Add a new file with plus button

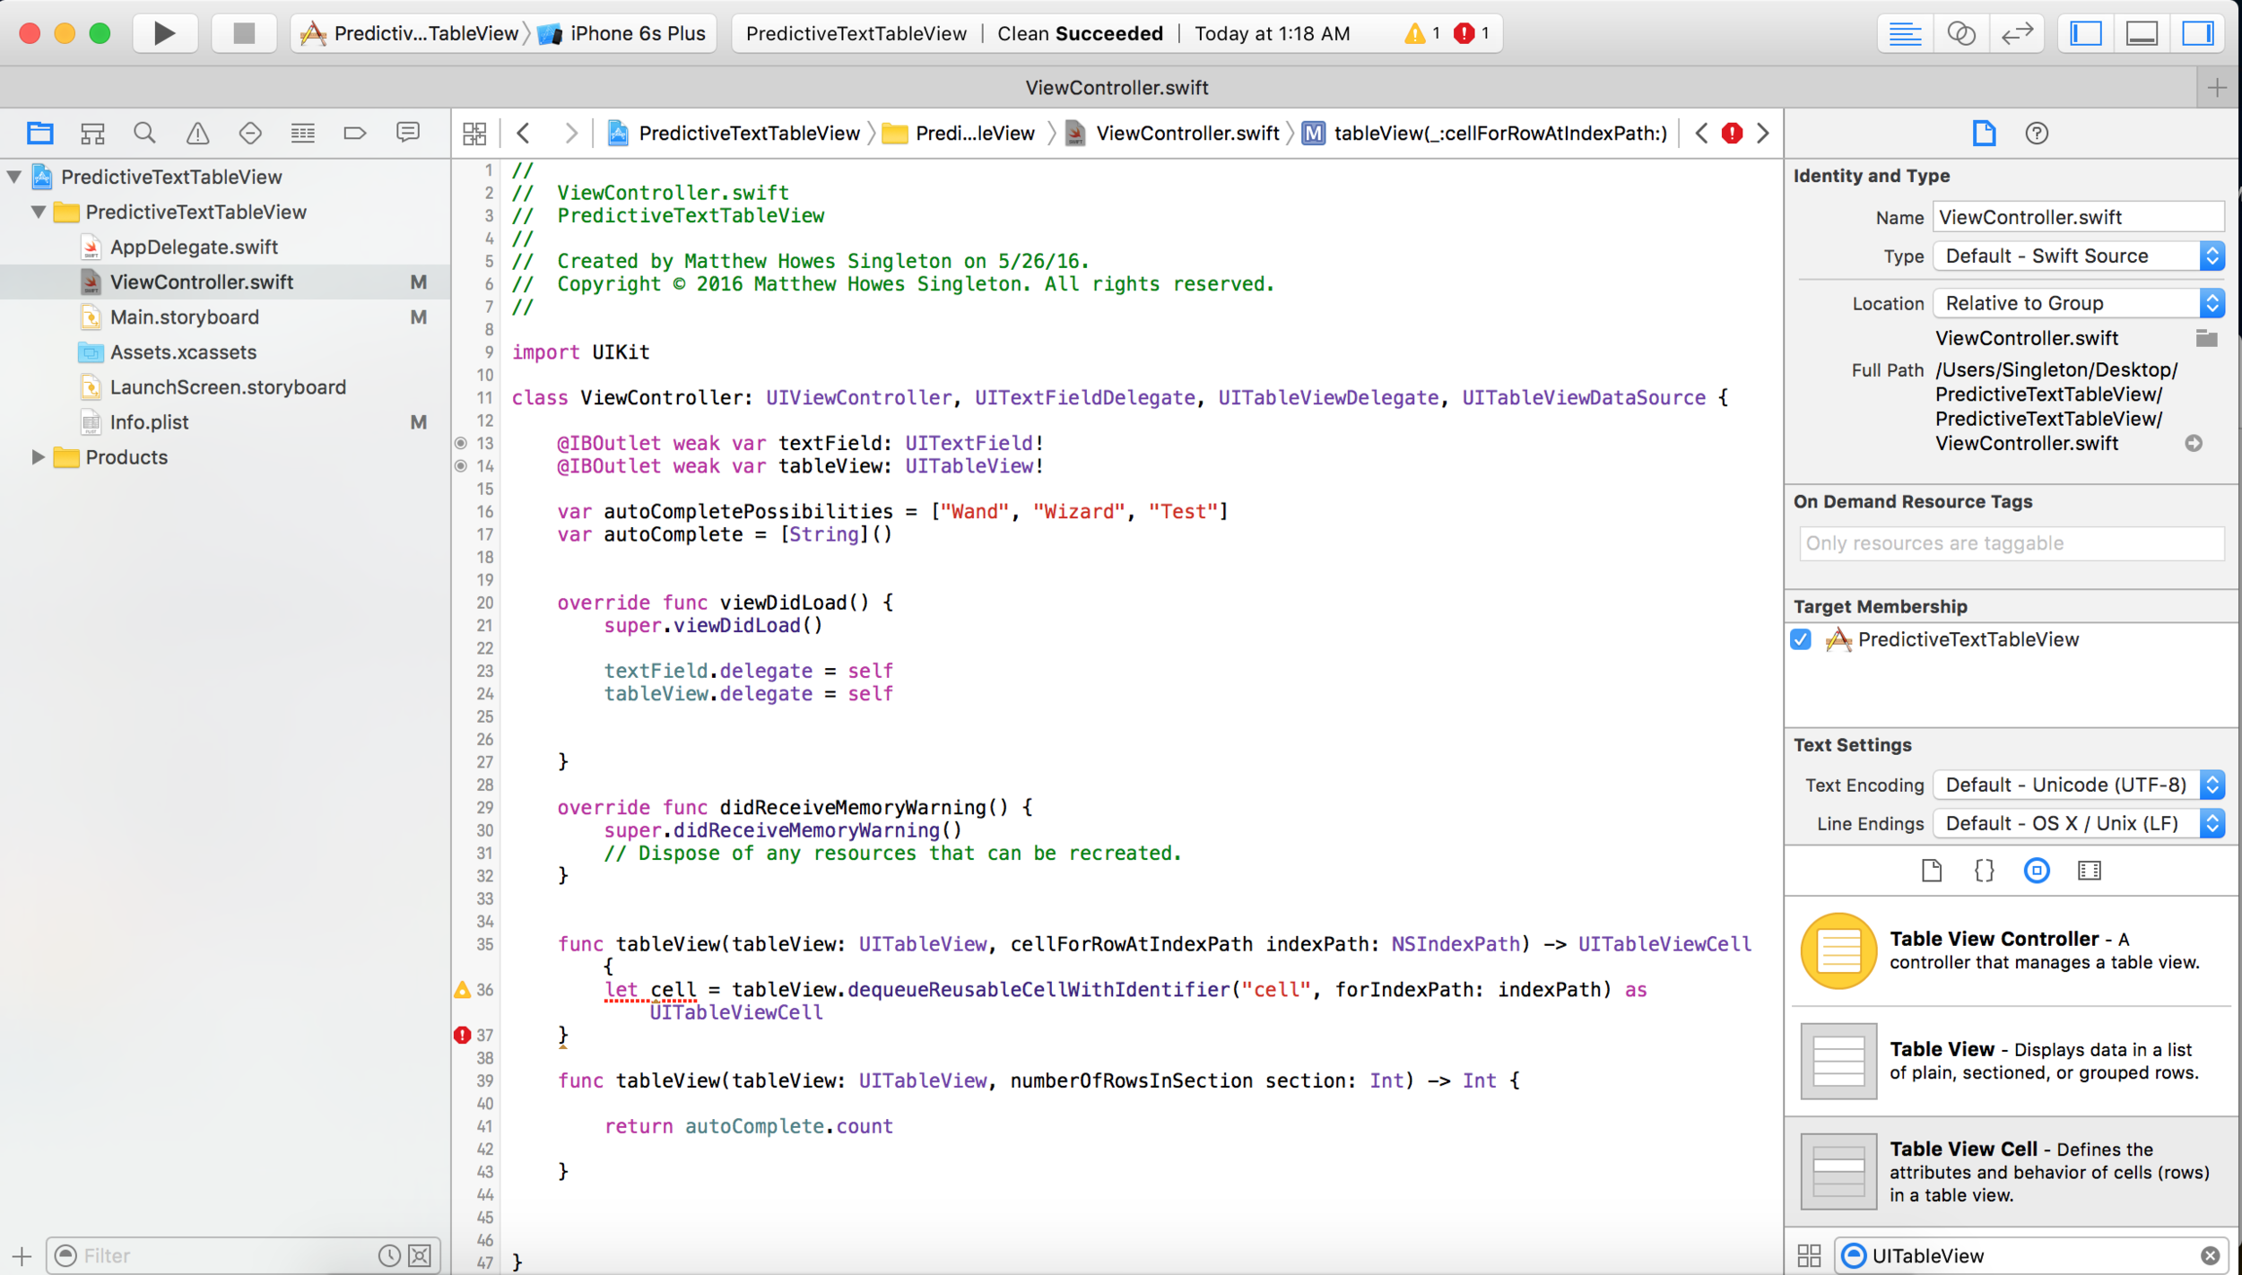coord(22,1255)
